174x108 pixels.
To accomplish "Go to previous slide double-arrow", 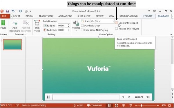I will click(x=172, y=94).
